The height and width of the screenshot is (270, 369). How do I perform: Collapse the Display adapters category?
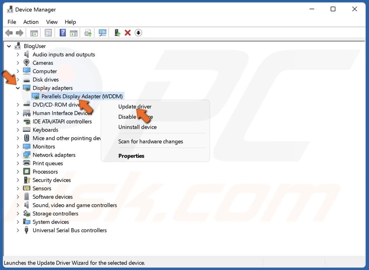tap(18, 88)
